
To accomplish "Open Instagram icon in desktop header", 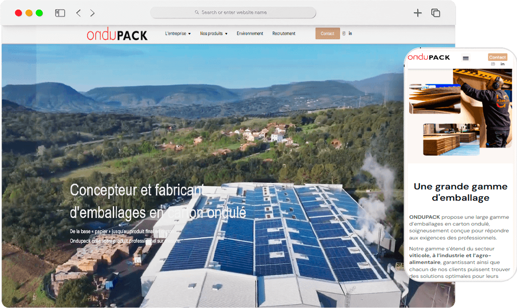I will coord(344,34).
